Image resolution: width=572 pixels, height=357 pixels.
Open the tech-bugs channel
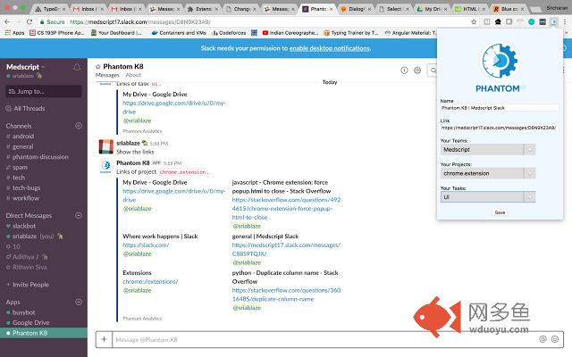[26, 187]
